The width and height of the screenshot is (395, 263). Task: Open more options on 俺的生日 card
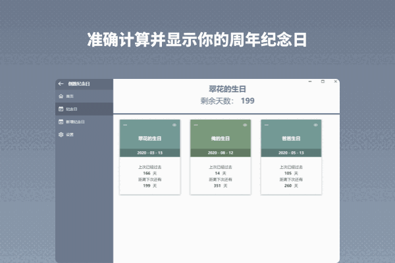196,125
